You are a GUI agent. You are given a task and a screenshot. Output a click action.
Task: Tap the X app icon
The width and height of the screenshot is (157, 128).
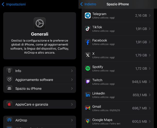click(x=88, y=55)
